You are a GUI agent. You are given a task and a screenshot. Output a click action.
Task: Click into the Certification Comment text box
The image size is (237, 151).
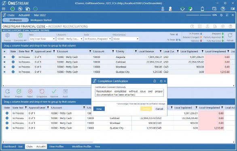[129, 93]
